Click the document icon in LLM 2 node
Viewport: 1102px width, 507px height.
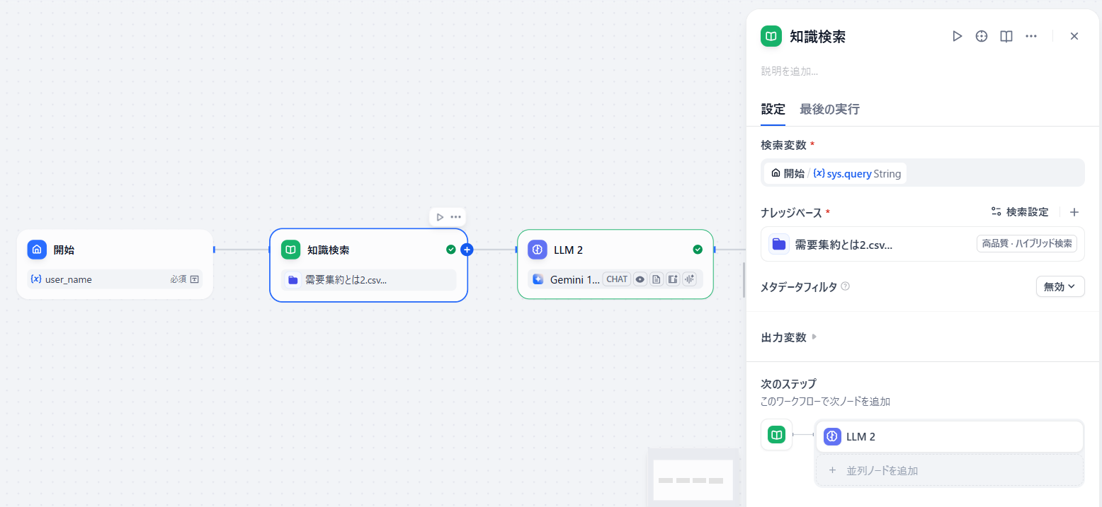point(657,279)
